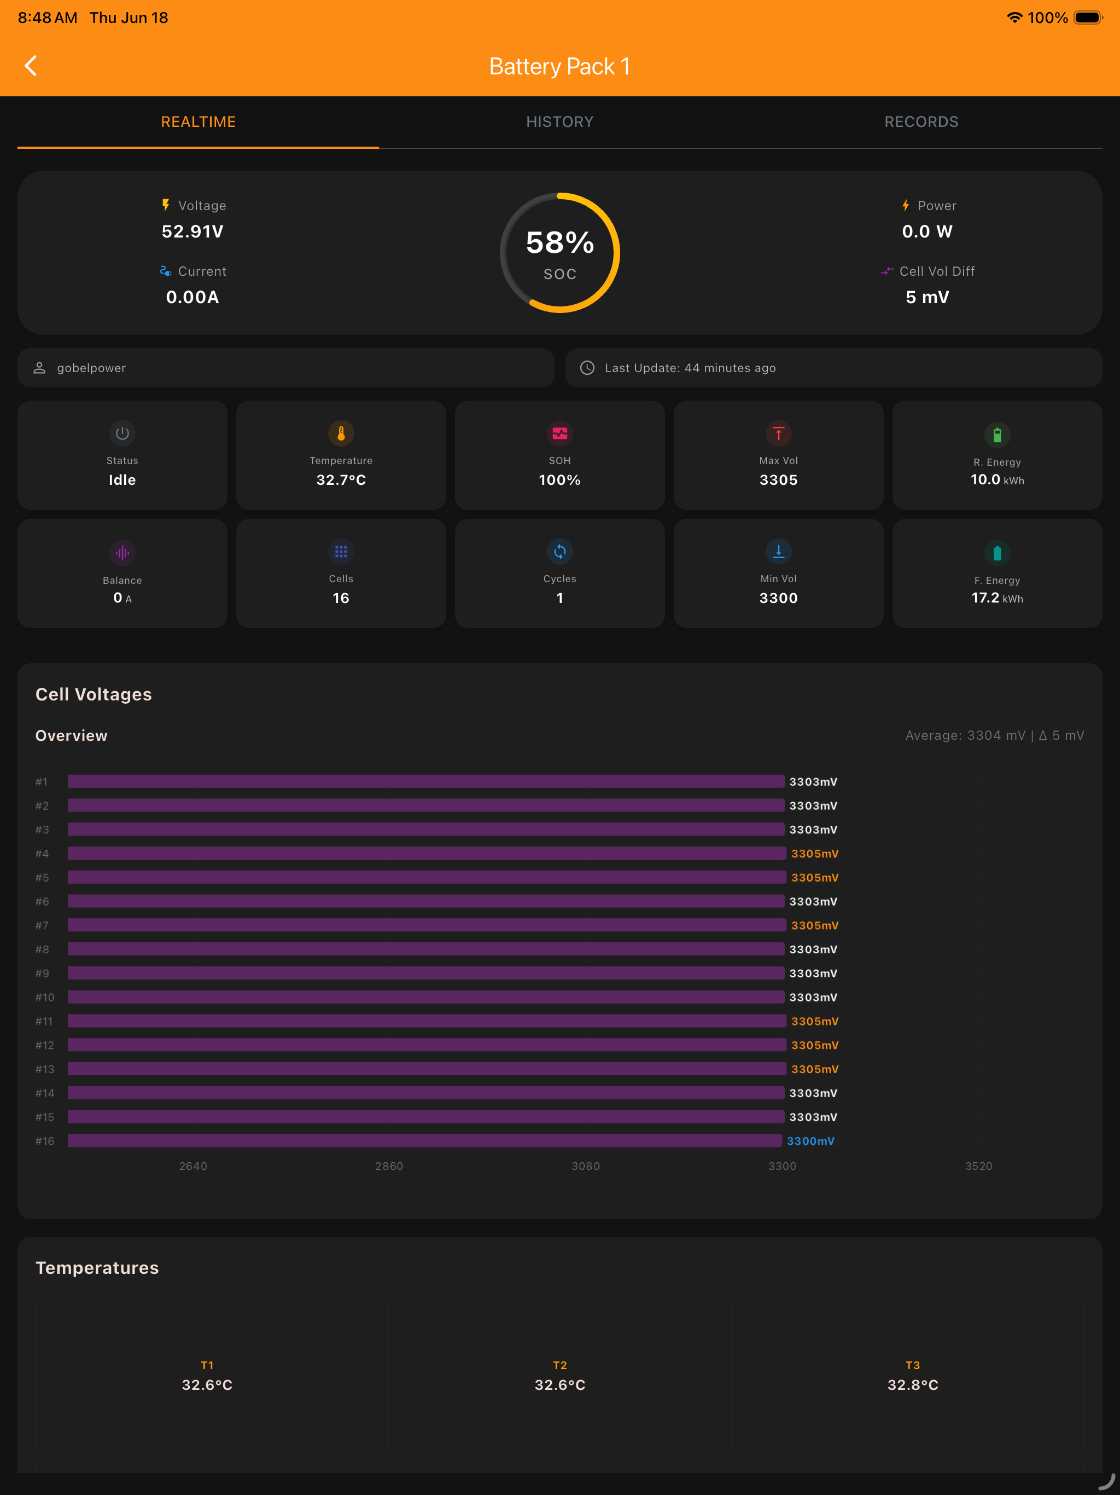
Task: Tap the 100% SOH value
Action: pos(559,479)
